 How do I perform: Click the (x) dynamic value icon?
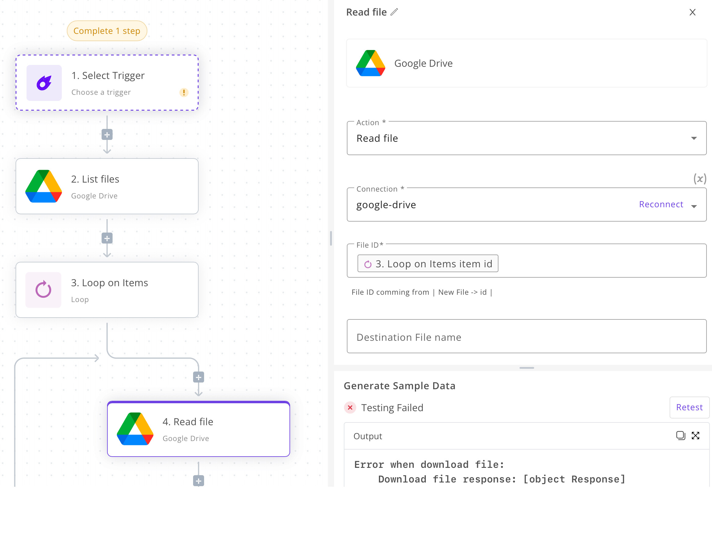coord(699,178)
